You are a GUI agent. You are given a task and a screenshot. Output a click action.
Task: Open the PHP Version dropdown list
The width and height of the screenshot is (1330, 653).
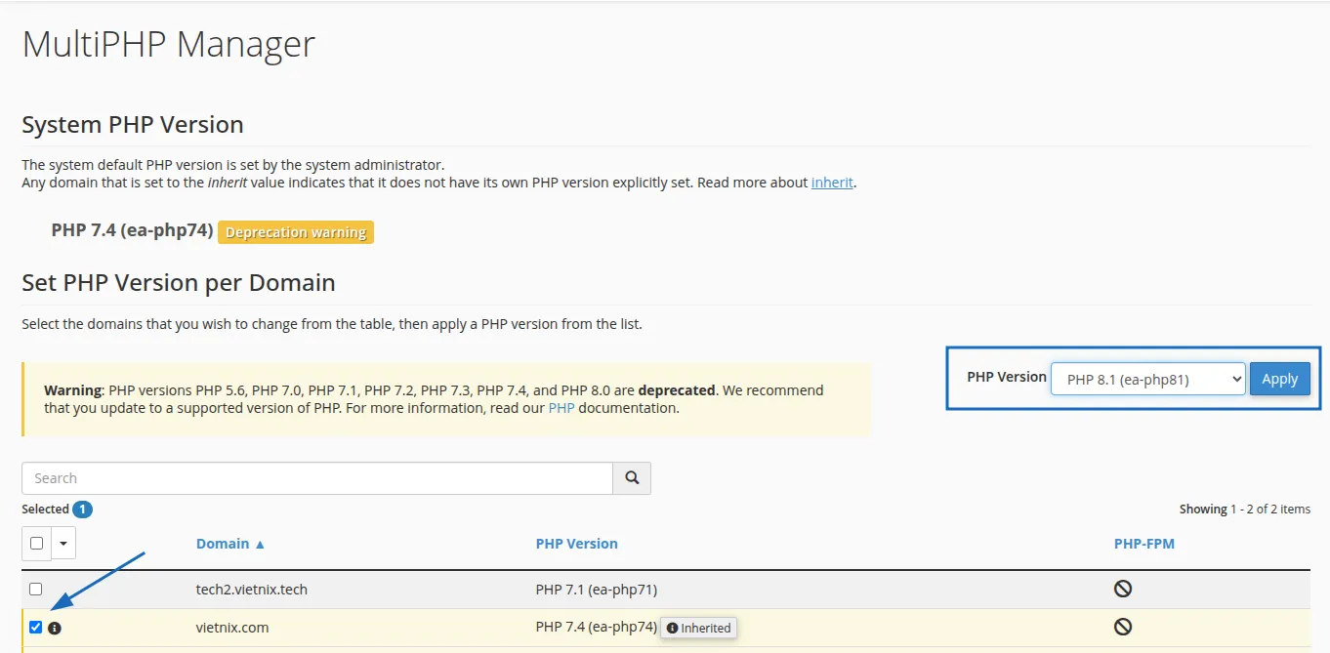1147,380
